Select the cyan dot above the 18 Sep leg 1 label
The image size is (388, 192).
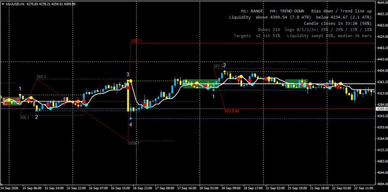coord(213,90)
